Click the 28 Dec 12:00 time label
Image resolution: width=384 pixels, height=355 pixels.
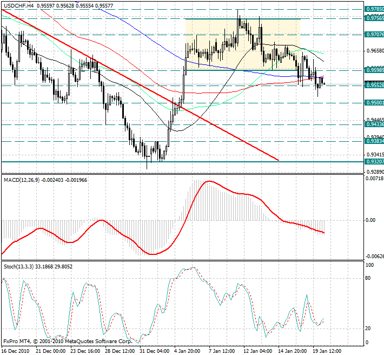tap(120, 351)
